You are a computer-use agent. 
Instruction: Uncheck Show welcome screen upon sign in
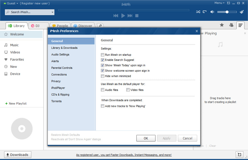click(x=102, y=71)
